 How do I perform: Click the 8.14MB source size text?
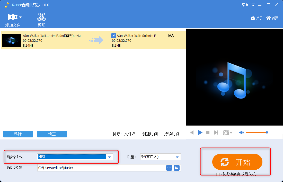(28, 45)
